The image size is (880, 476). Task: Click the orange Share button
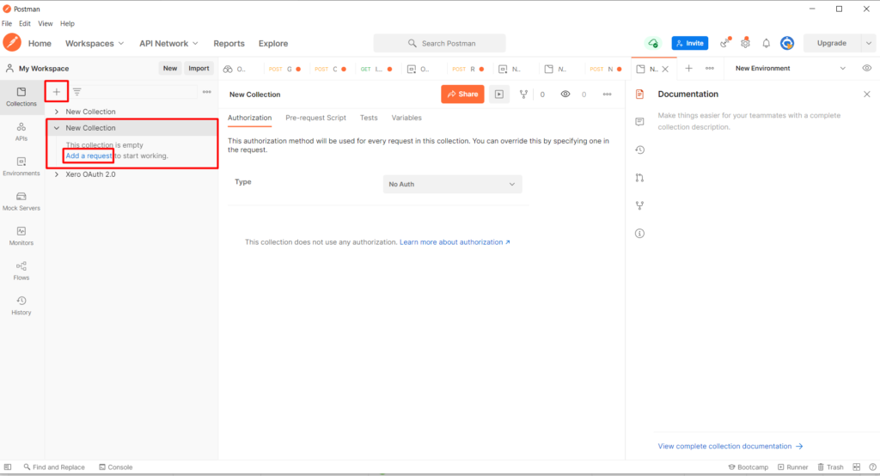tap(462, 95)
